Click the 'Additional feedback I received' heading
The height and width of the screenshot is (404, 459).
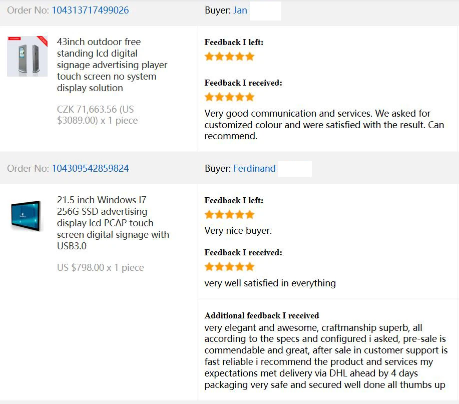pos(262,315)
